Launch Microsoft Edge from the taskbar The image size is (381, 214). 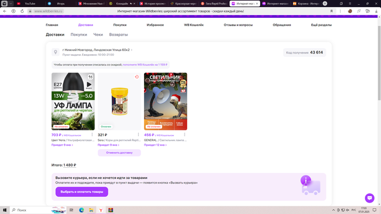(x=82, y=210)
